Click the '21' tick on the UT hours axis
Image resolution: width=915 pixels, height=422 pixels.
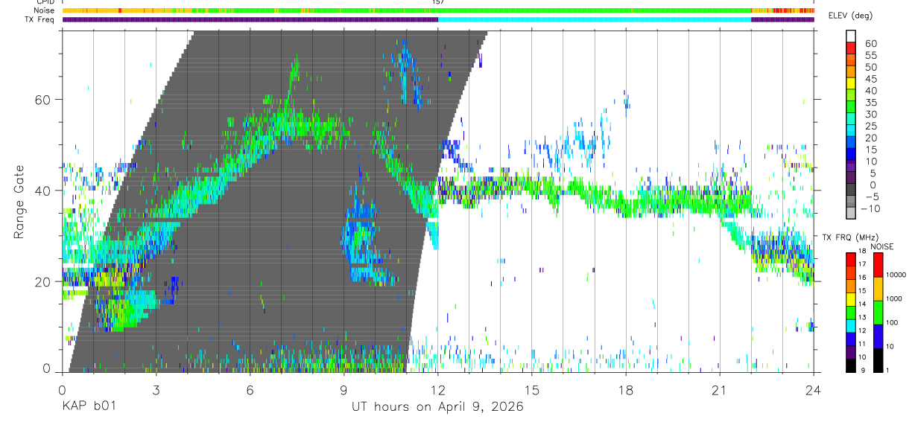pyautogui.click(x=719, y=390)
